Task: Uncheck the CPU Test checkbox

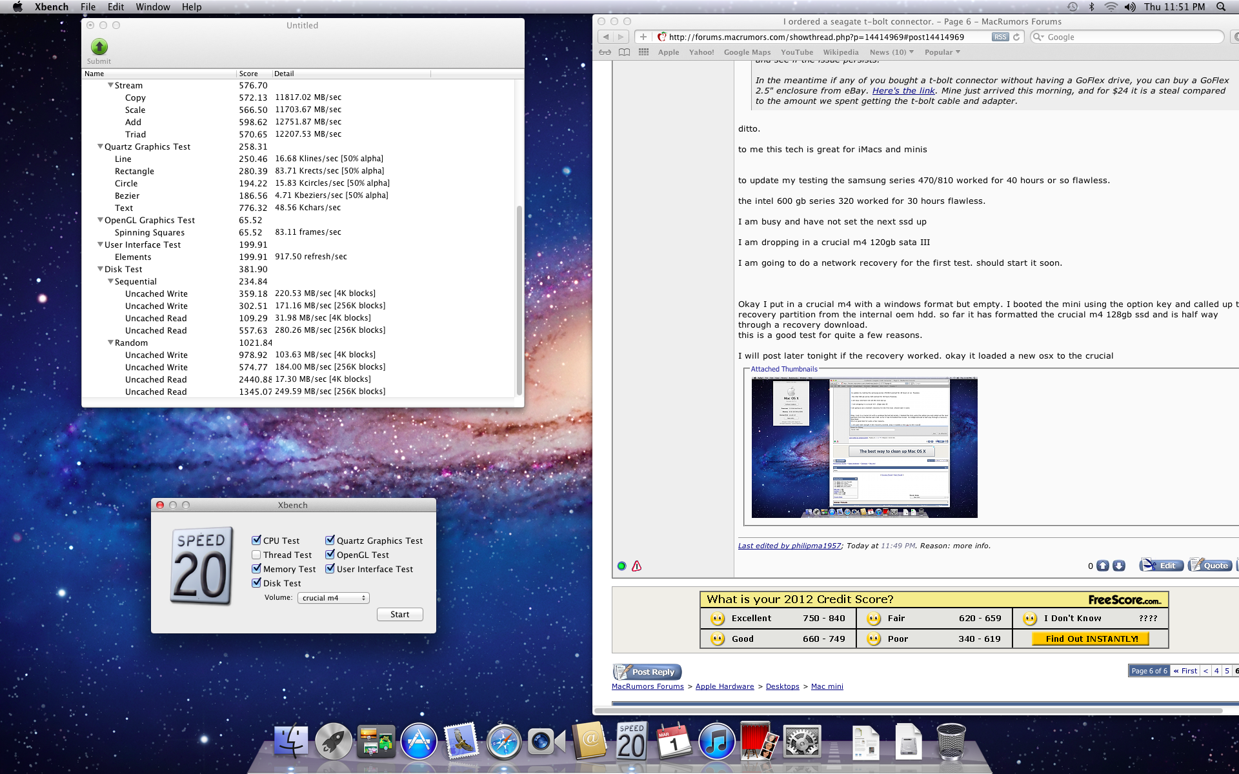Action: click(x=256, y=540)
